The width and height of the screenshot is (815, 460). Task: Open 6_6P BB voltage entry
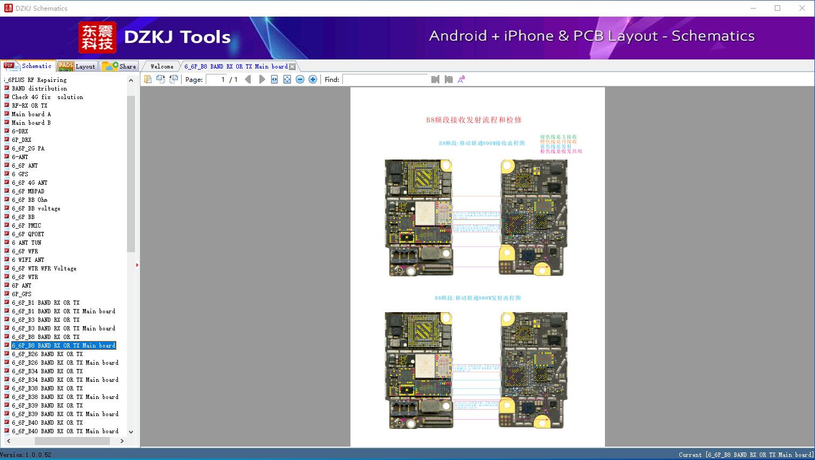[36, 208]
